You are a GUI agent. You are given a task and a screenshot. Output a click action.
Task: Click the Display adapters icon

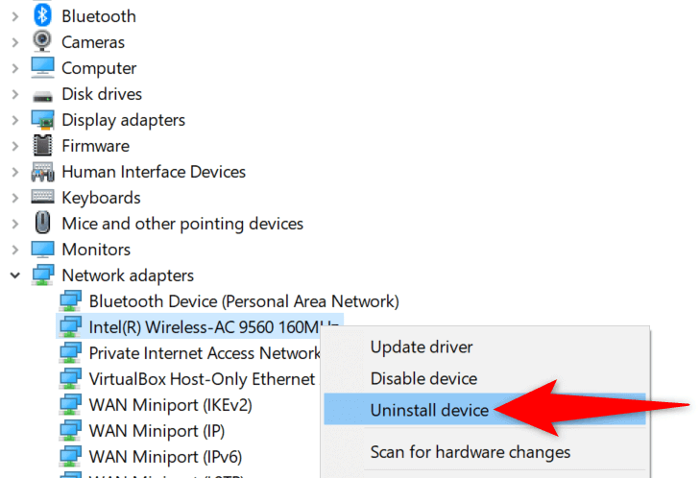click(x=43, y=120)
